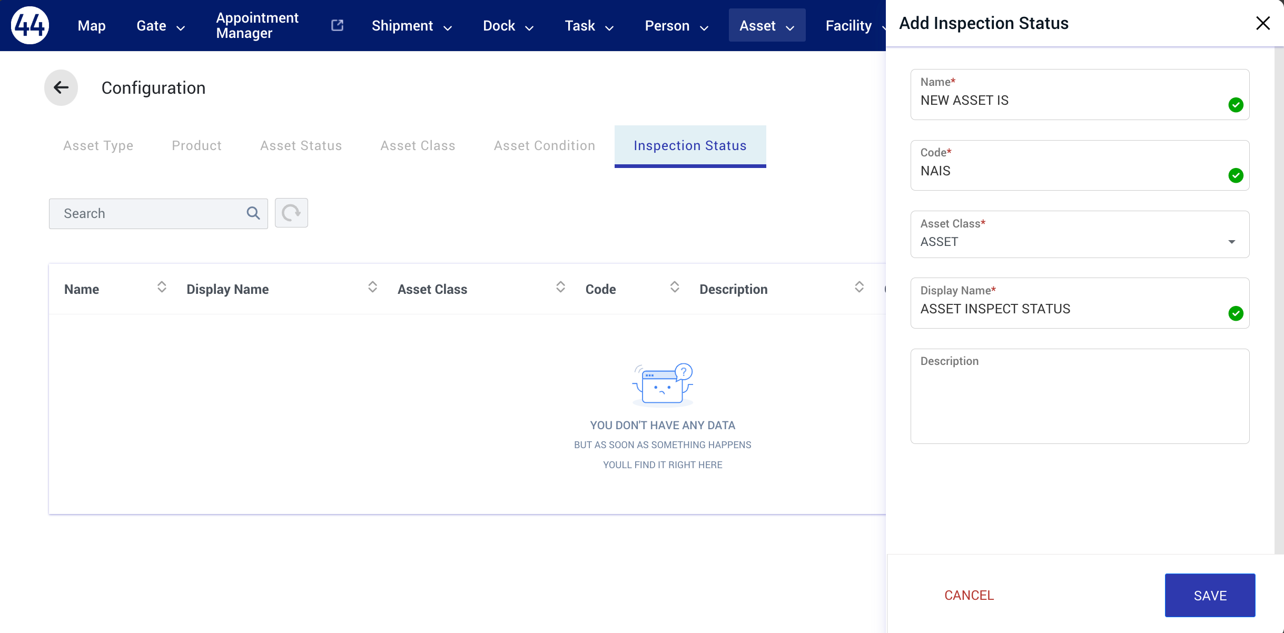Click the Name input with NEW ASSET IS

point(1080,95)
